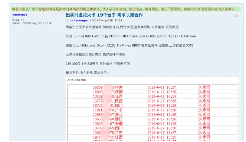Select the ATTACHMENTS heading
246x142 pixels.
pyautogui.click(x=77, y=80)
